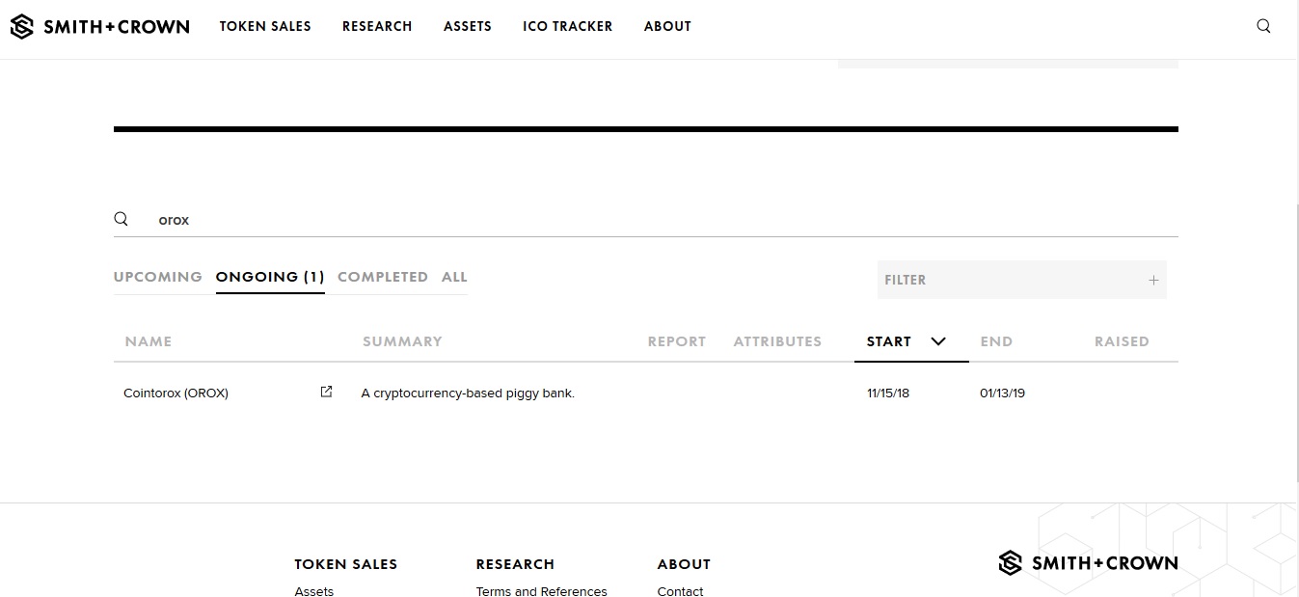Open footer Contact link

click(681, 590)
